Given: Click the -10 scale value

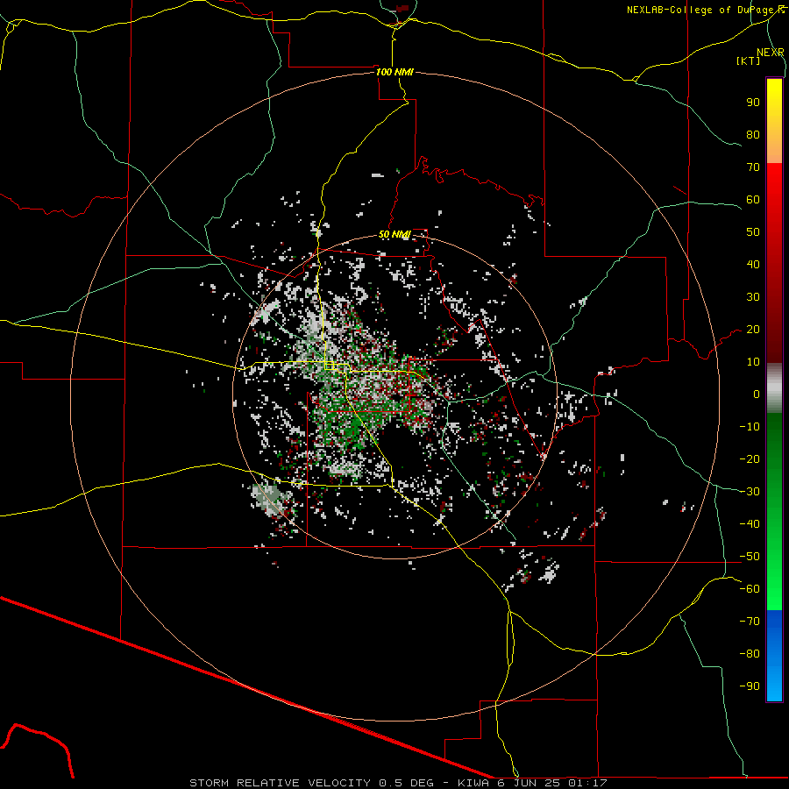Looking at the screenshot, I should click(750, 427).
